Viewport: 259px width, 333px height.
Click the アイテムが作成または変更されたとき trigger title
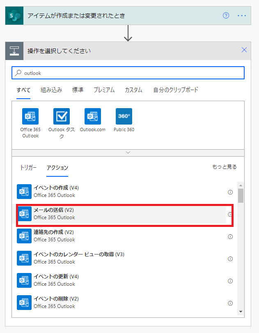click(x=76, y=16)
